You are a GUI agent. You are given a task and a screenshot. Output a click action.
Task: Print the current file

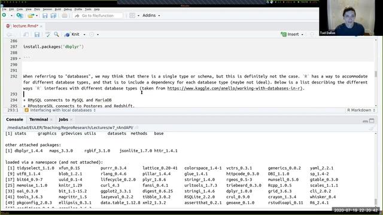(65, 16)
